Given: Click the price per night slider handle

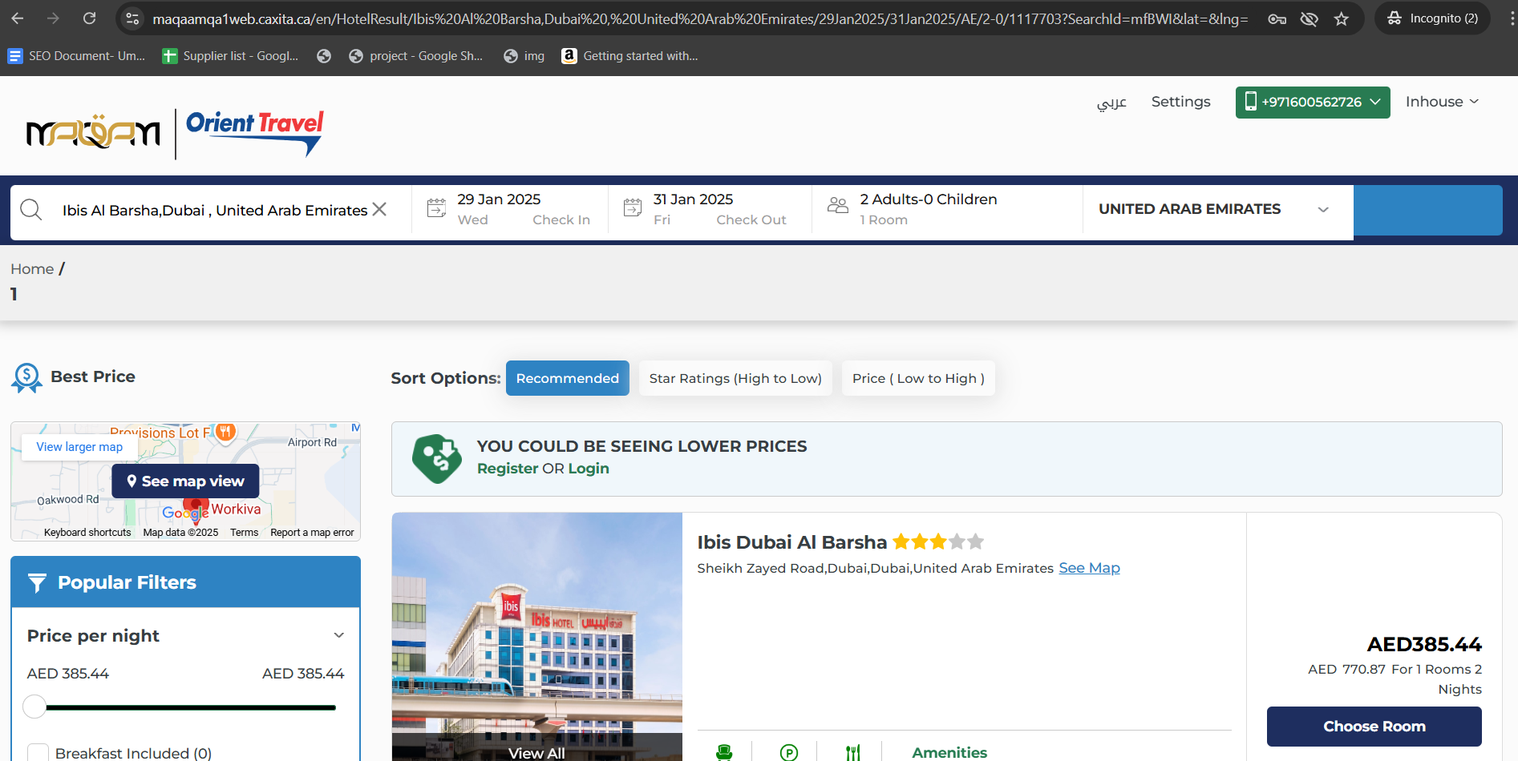Looking at the screenshot, I should 34,707.
